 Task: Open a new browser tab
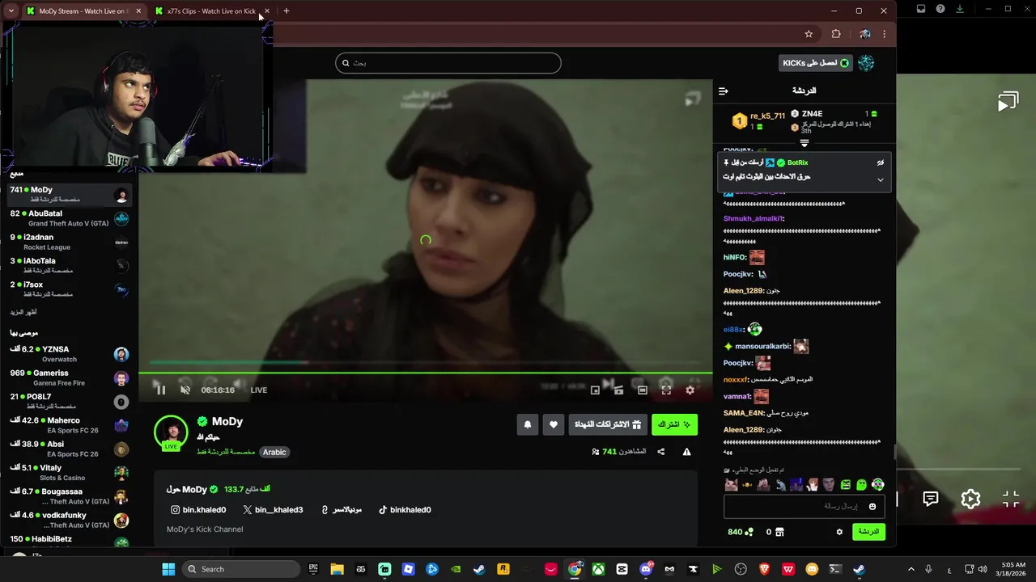[287, 11]
